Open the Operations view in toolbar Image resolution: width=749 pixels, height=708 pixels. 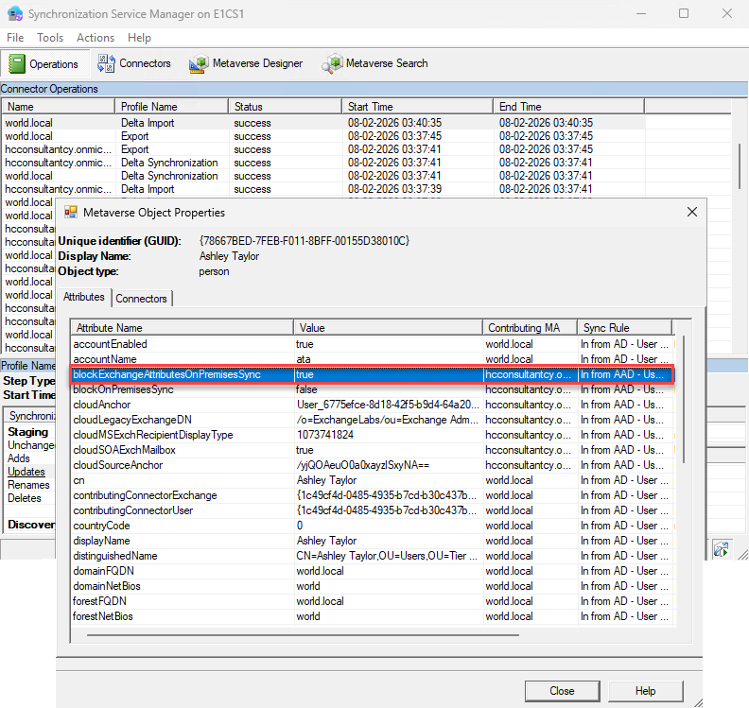(x=44, y=64)
